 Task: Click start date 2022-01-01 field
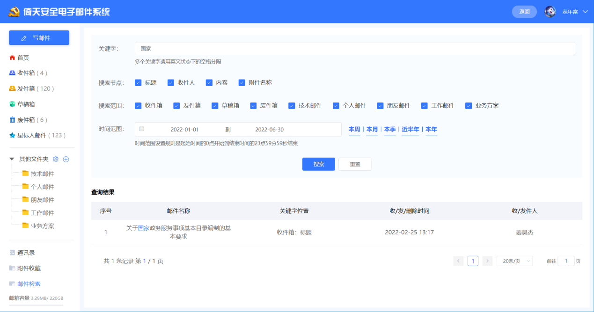pos(184,130)
